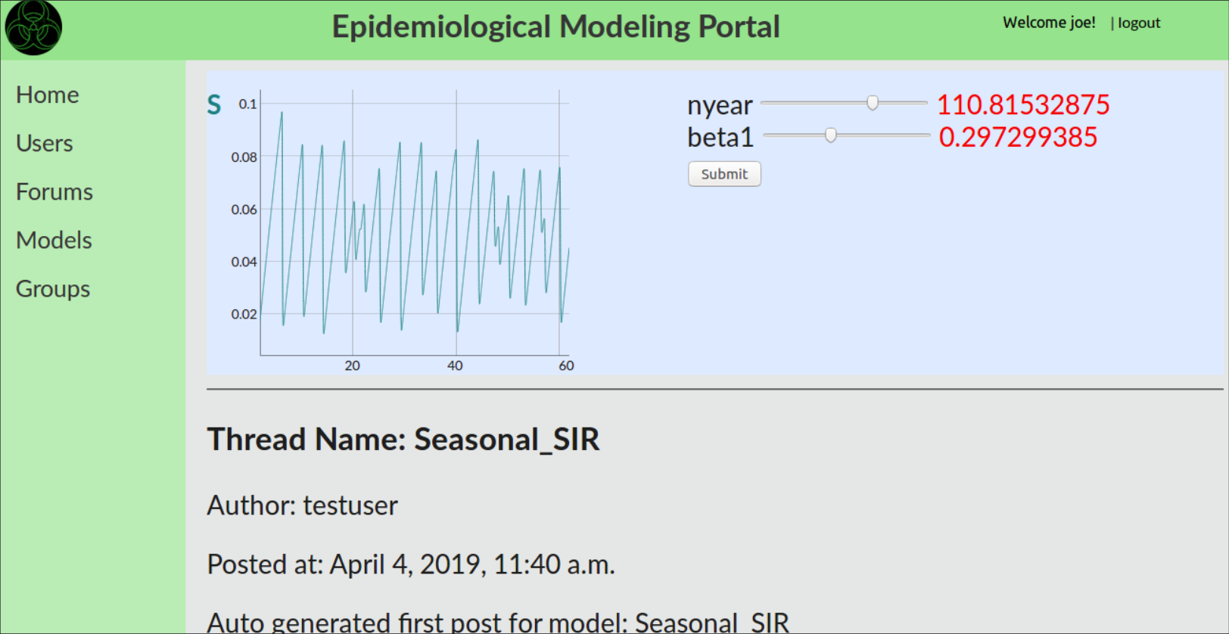Image resolution: width=1229 pixels, height=634 pixels.
Task: Click the beta1 slider handle
Action: [831, 135]
